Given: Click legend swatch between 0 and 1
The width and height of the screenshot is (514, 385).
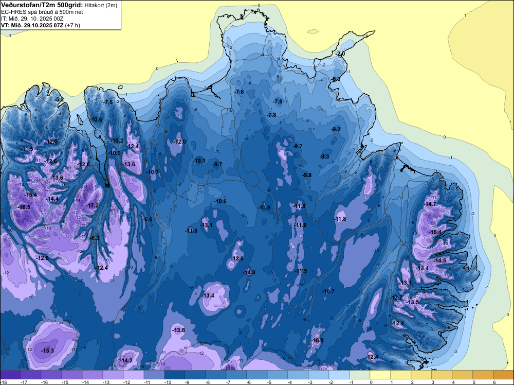Looking at the screenshot, I should (x=380, y=375).
